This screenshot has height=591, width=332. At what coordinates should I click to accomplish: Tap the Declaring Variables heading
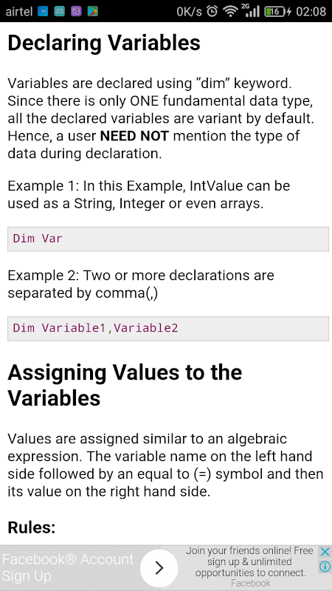104,43
